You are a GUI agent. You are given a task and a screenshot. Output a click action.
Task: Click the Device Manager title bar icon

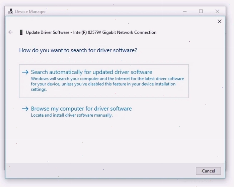pyautogui.click(x=10, y=11)
